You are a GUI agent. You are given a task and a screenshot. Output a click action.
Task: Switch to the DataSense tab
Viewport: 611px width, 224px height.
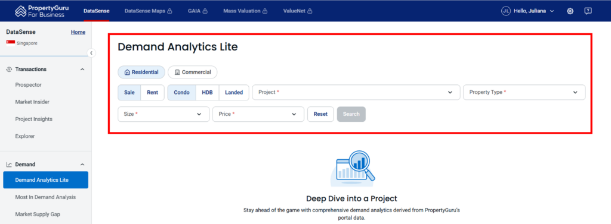96,11
